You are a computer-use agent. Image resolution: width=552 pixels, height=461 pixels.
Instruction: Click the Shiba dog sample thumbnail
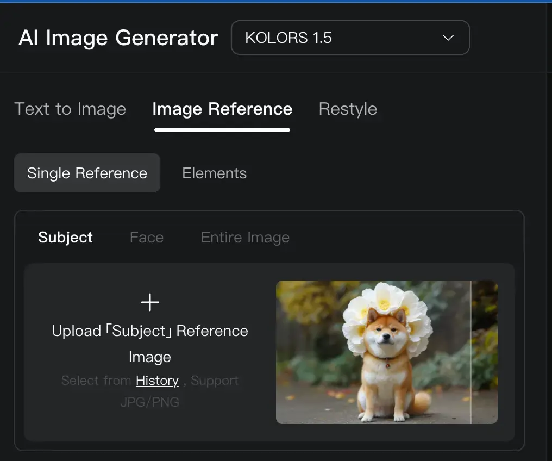[x=386, y=352]
